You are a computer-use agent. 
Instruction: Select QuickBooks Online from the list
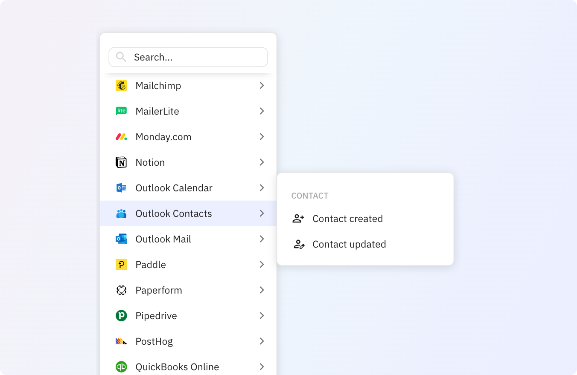click(188, 366)
